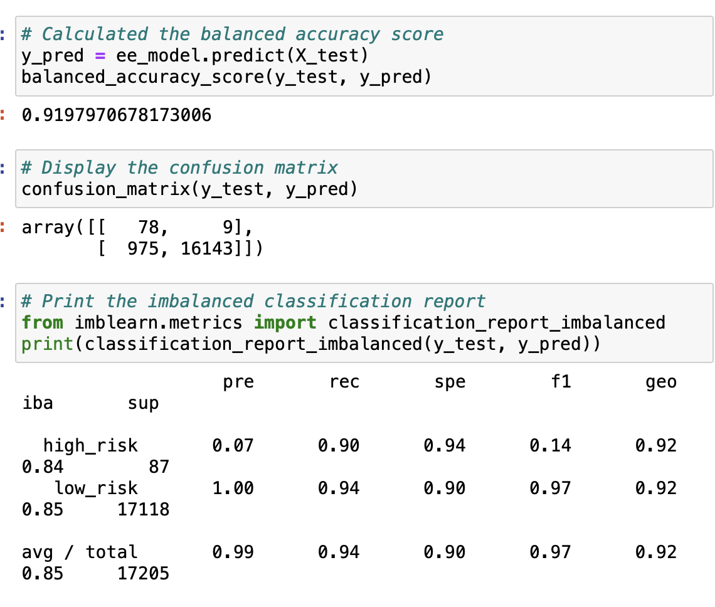
Task: Click the line 'y_pred = ee_model.predict(X_test)'
Action: pos(194,56)
